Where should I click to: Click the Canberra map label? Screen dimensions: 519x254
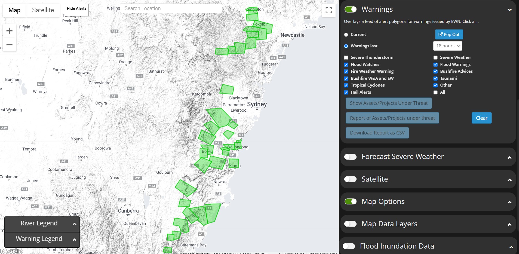pyautogui.click(x=128, y=211)
